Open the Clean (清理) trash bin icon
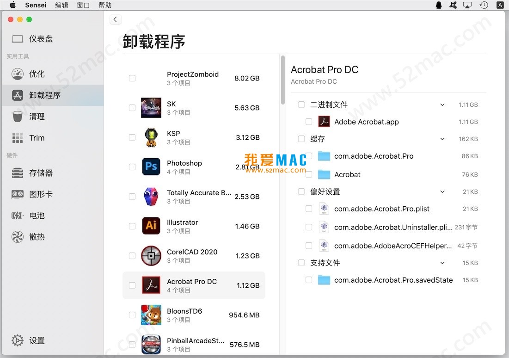Screen dimensions: 509x358 [18, 117]
